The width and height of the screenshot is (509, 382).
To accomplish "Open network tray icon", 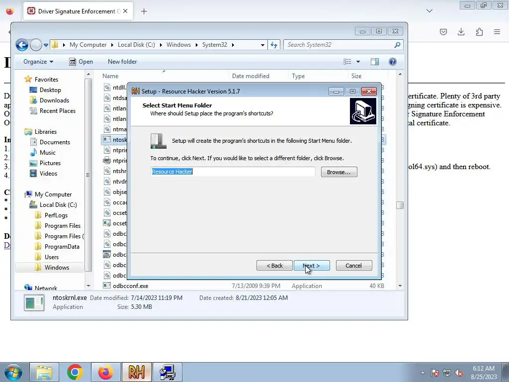I will (x=447, y=373).
